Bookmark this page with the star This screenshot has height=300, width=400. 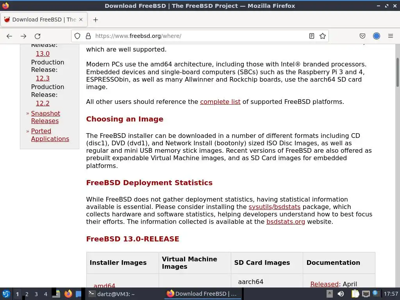[322, 36]
